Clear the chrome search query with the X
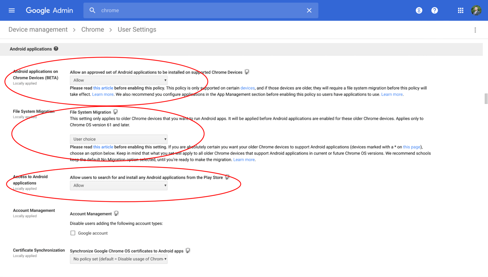Screen dimensions: 488x277 pyautogui.click(x=309, y=10)
